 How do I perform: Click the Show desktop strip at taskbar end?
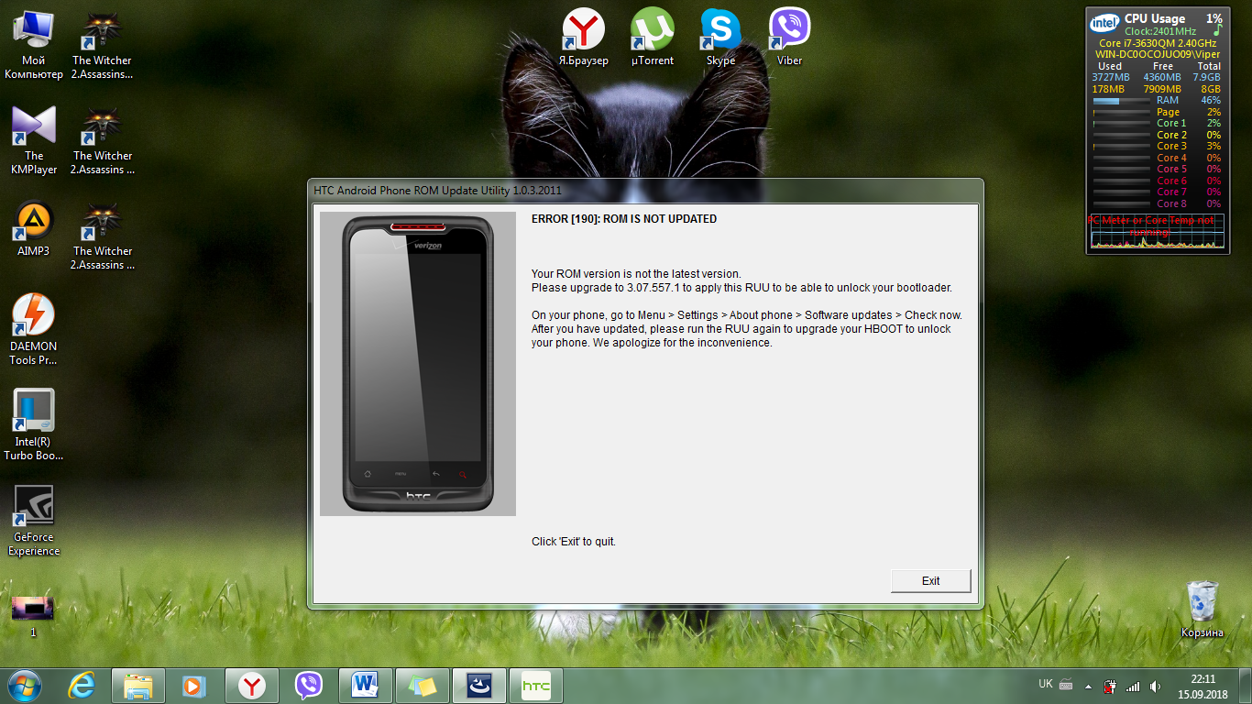click(x=1246, y=686)
